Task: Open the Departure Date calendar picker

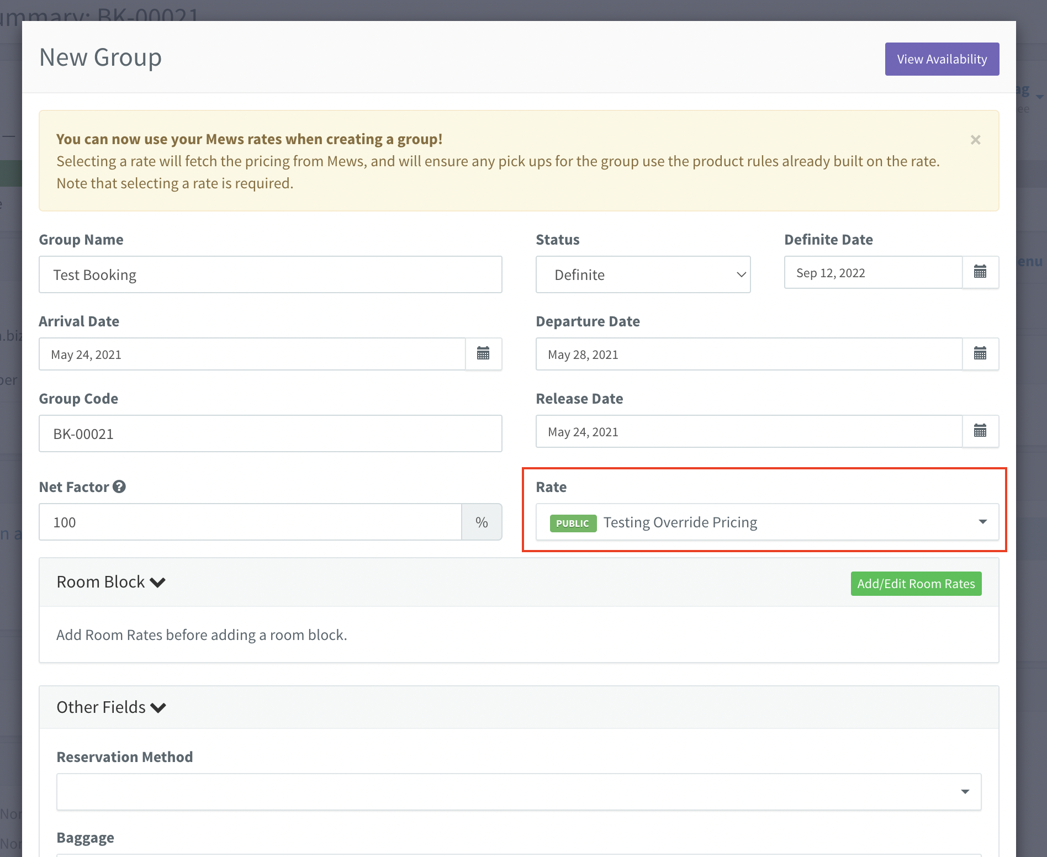Action: 980,354
